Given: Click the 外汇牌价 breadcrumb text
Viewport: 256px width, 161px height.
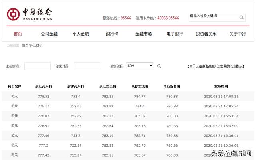Looking at the screenshot, I should tap(36, 46).
